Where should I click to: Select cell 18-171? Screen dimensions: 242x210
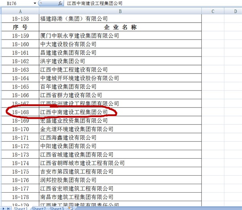pos(20,137)
